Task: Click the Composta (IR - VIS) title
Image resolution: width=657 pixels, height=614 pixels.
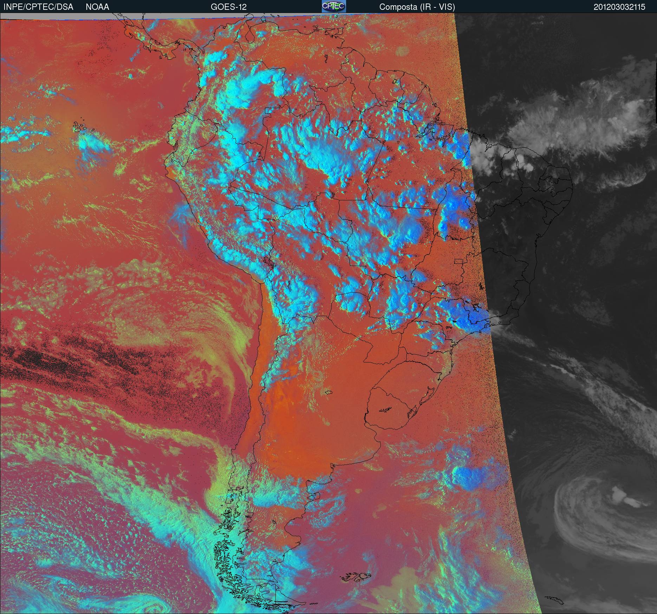Action: pyautogui.click(x=417, y=7)
